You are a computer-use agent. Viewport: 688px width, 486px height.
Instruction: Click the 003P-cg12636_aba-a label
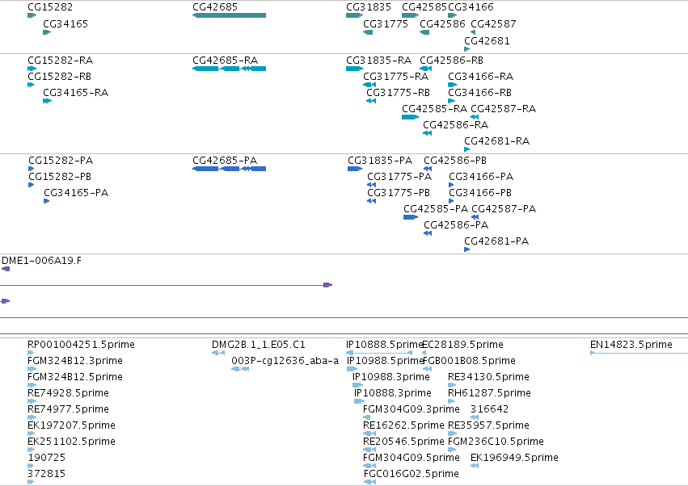[x=285, y=361]
